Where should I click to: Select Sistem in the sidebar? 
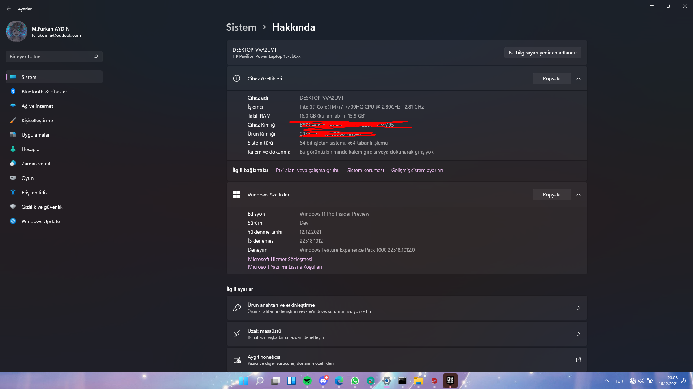[54, 77]
